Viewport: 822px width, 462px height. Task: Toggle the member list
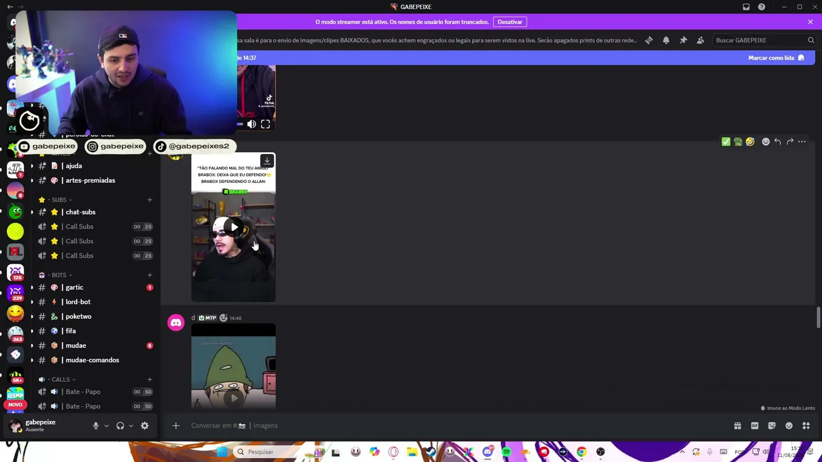click(x=701, y=40)
